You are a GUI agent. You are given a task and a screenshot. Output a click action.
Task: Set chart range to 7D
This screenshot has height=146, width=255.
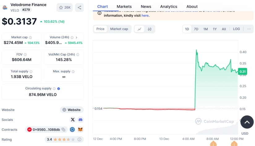click(x=196, y=29)
